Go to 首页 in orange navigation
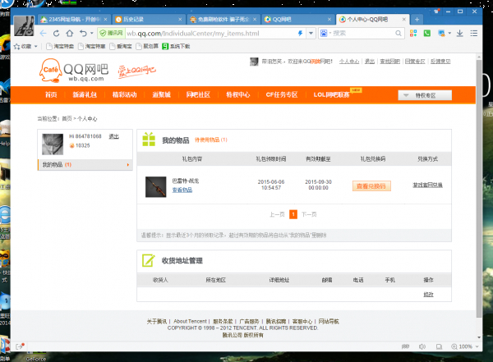The width and height of the screenshot is (493, 362). 51,95
